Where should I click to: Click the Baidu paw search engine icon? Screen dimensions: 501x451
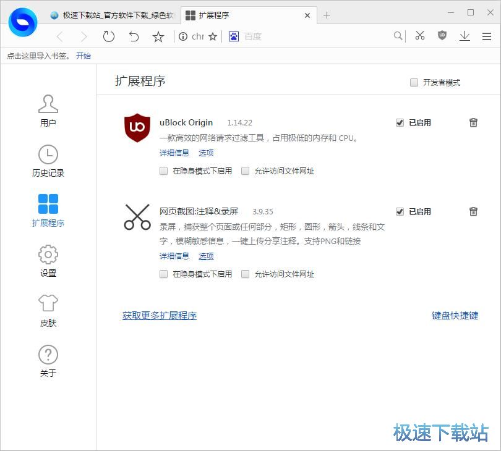click(x=234, y=36)
